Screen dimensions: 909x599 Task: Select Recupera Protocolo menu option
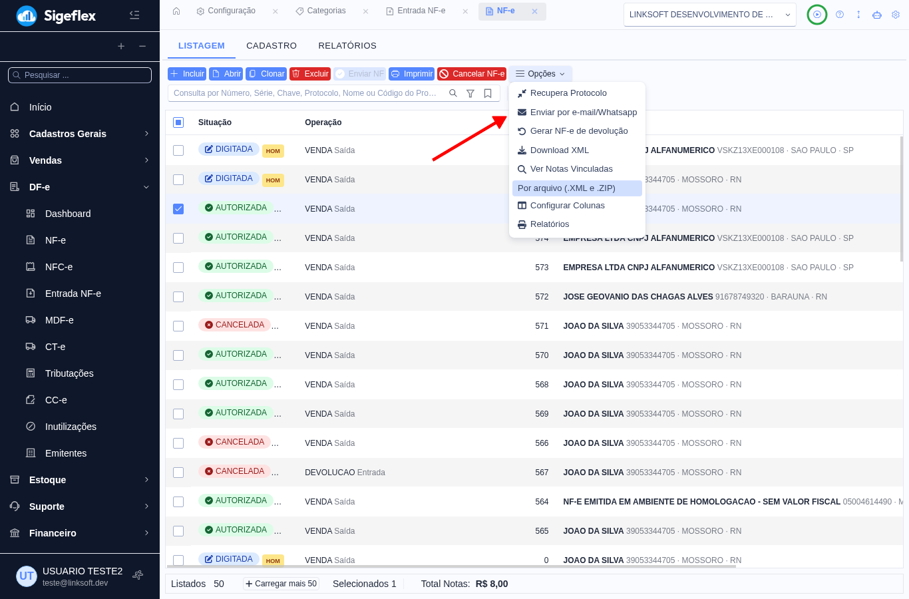click(x=577, y=93)
